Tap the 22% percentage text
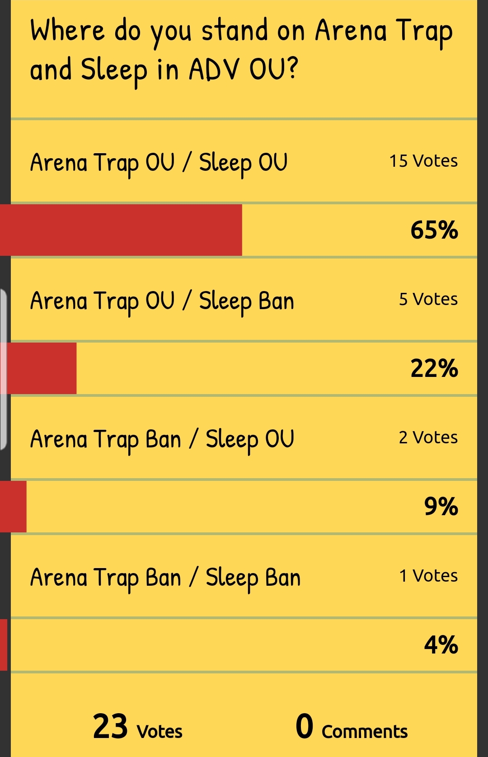Screen dimensions: 488x757 click(x=434, y=368)
